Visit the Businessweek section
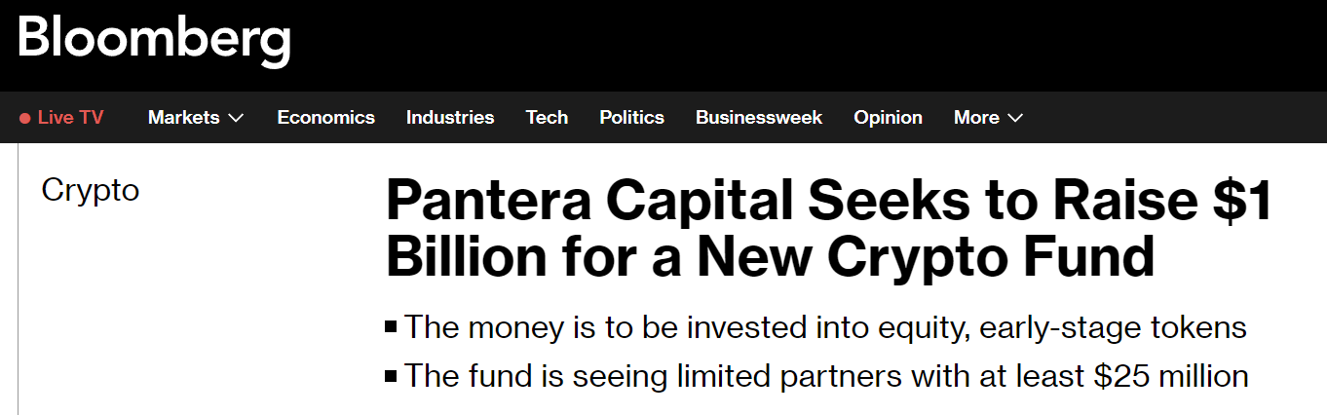The image size is (1327, 415). (x=759, y=118)
